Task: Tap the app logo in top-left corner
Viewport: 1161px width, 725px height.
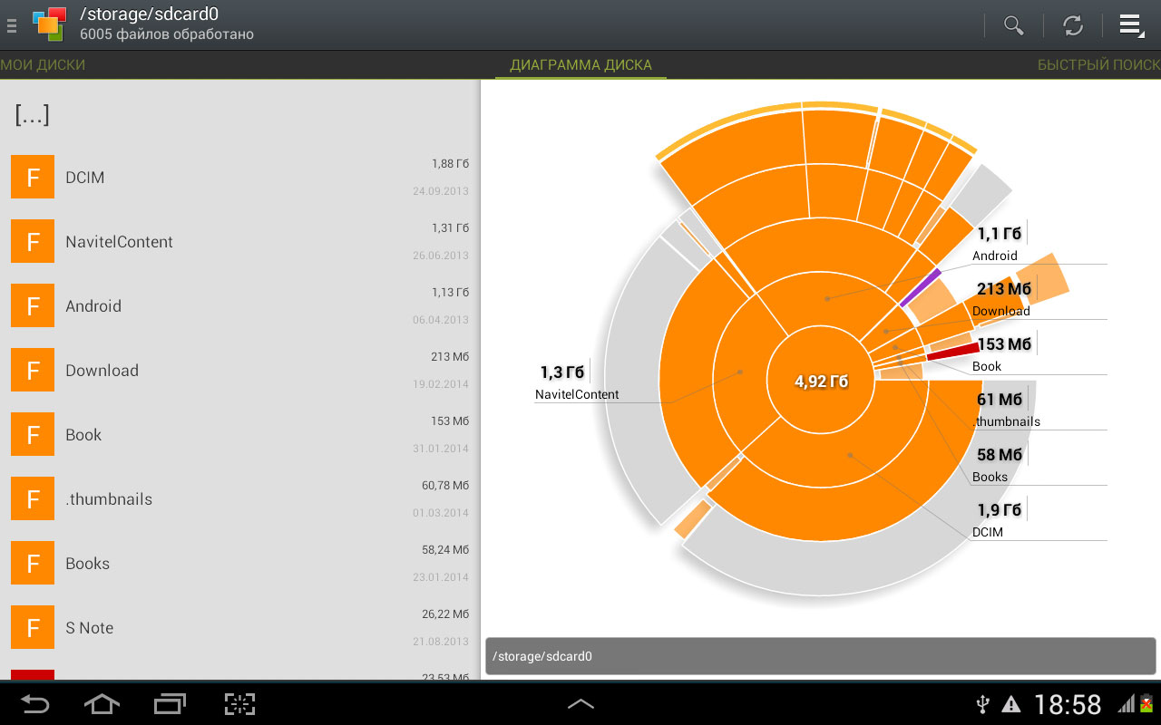Action: [x=49, y=24]
